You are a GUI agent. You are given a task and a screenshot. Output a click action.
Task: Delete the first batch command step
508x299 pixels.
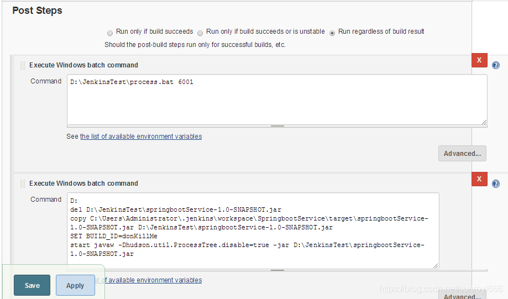point(479,60)
